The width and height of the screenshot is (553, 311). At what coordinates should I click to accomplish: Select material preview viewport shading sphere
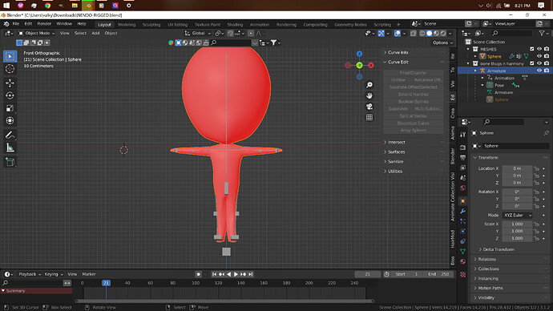436,33
